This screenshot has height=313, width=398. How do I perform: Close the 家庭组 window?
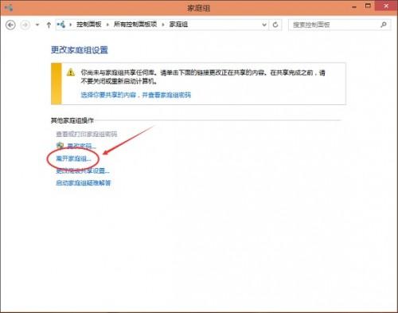(x=386, y=6)
